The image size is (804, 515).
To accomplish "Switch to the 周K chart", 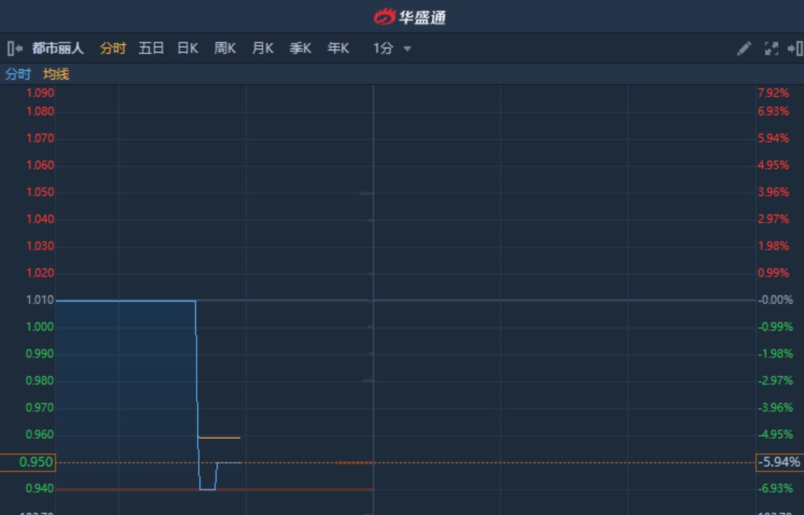I will [225, 49].
